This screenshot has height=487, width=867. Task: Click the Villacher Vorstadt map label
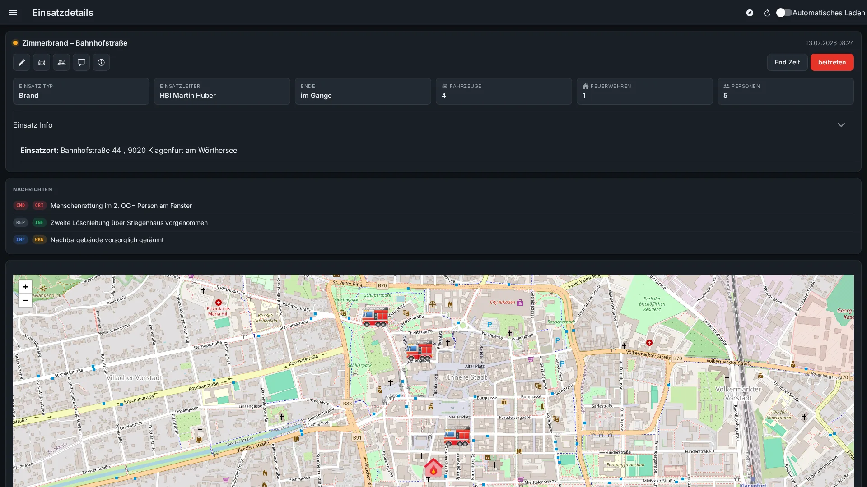coord(134,378)
